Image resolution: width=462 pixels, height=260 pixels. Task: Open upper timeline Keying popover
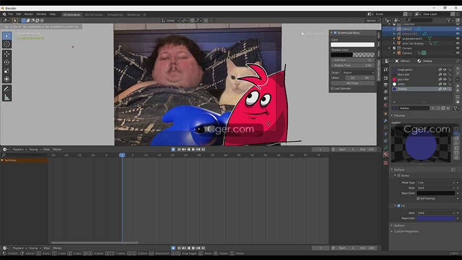[x=35, y=150]
